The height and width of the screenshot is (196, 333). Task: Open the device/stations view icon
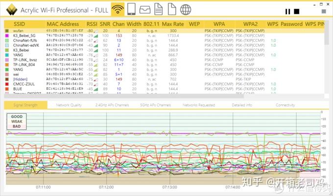click(131, 9)
